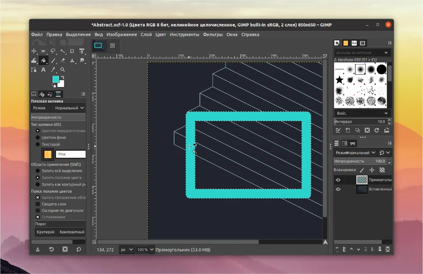
Task: Choose the Text tool
Action: [44, 70]
